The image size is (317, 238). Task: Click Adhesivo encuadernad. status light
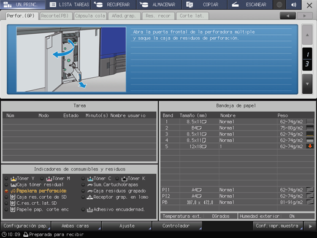point(83,210)
